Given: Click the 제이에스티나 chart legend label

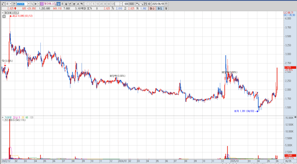Looking at the screenshot, I should (x=12, y=13).
